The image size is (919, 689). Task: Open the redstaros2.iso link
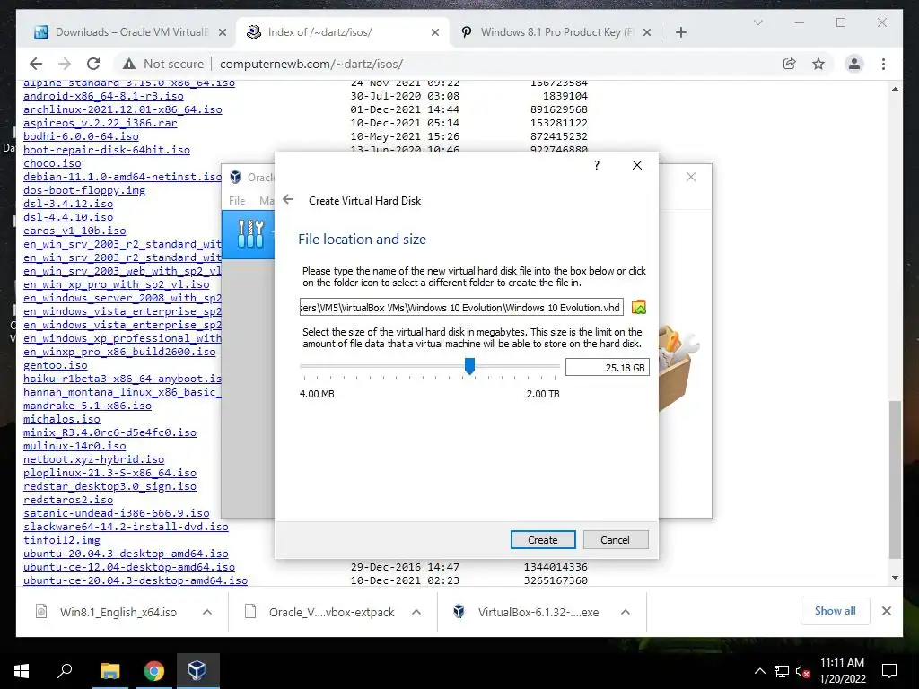pyautogui.click(x=68, y=500)
